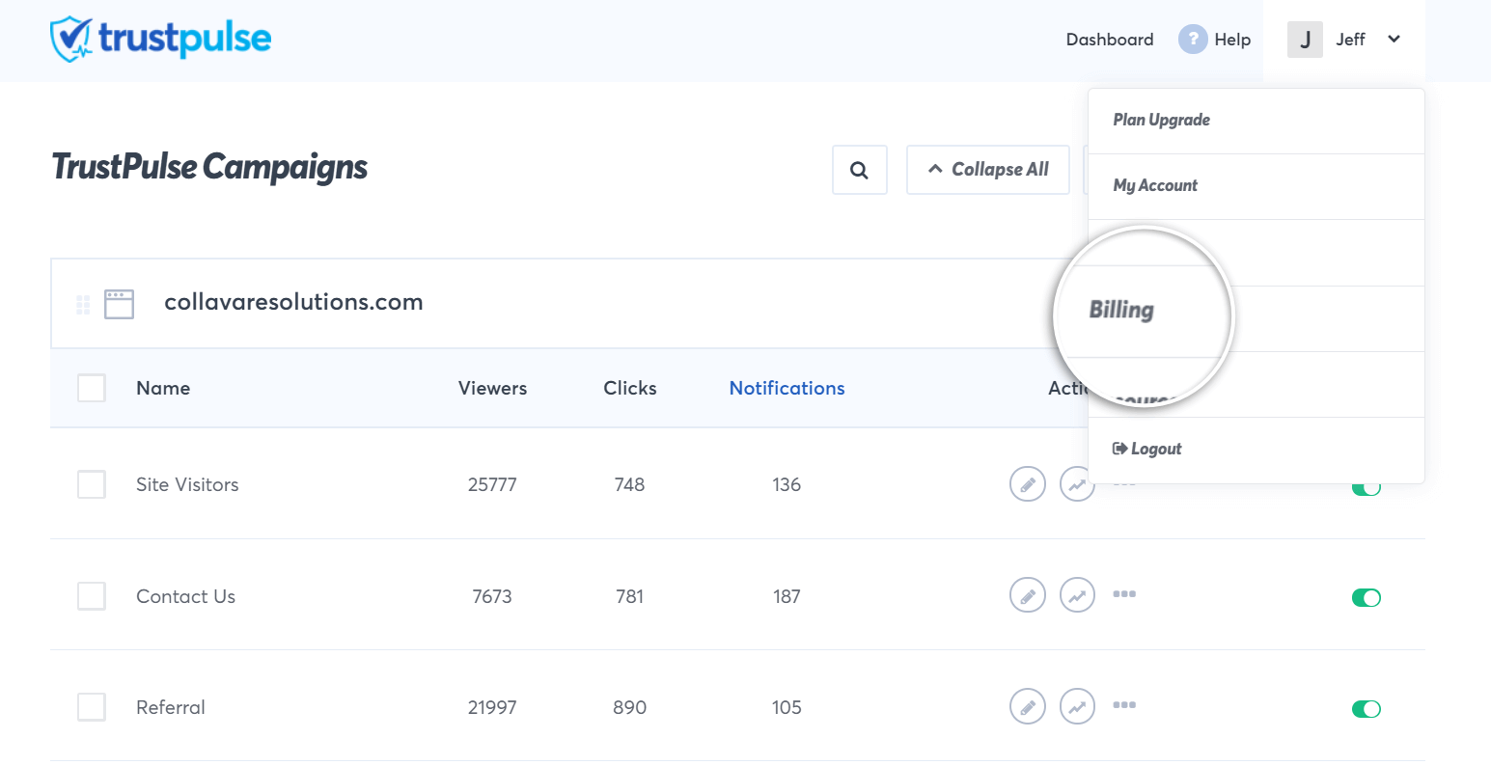View analytics for Site Visitors campaign
This screenshot has height=766, width=1491.
1077,484
